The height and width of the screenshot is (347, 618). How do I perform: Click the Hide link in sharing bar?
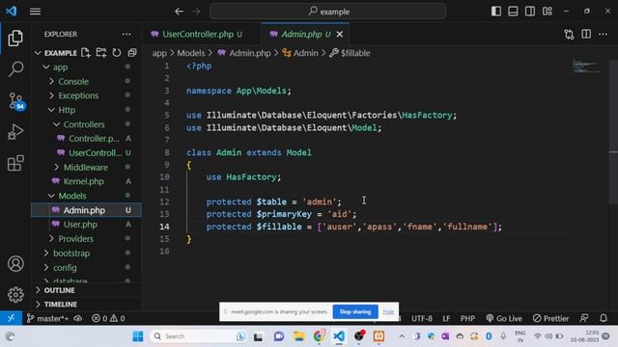(x=388, y=311)
